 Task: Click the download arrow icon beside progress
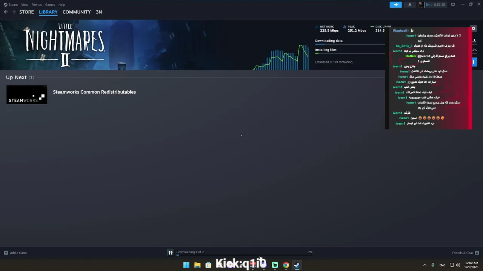(474, 41)
